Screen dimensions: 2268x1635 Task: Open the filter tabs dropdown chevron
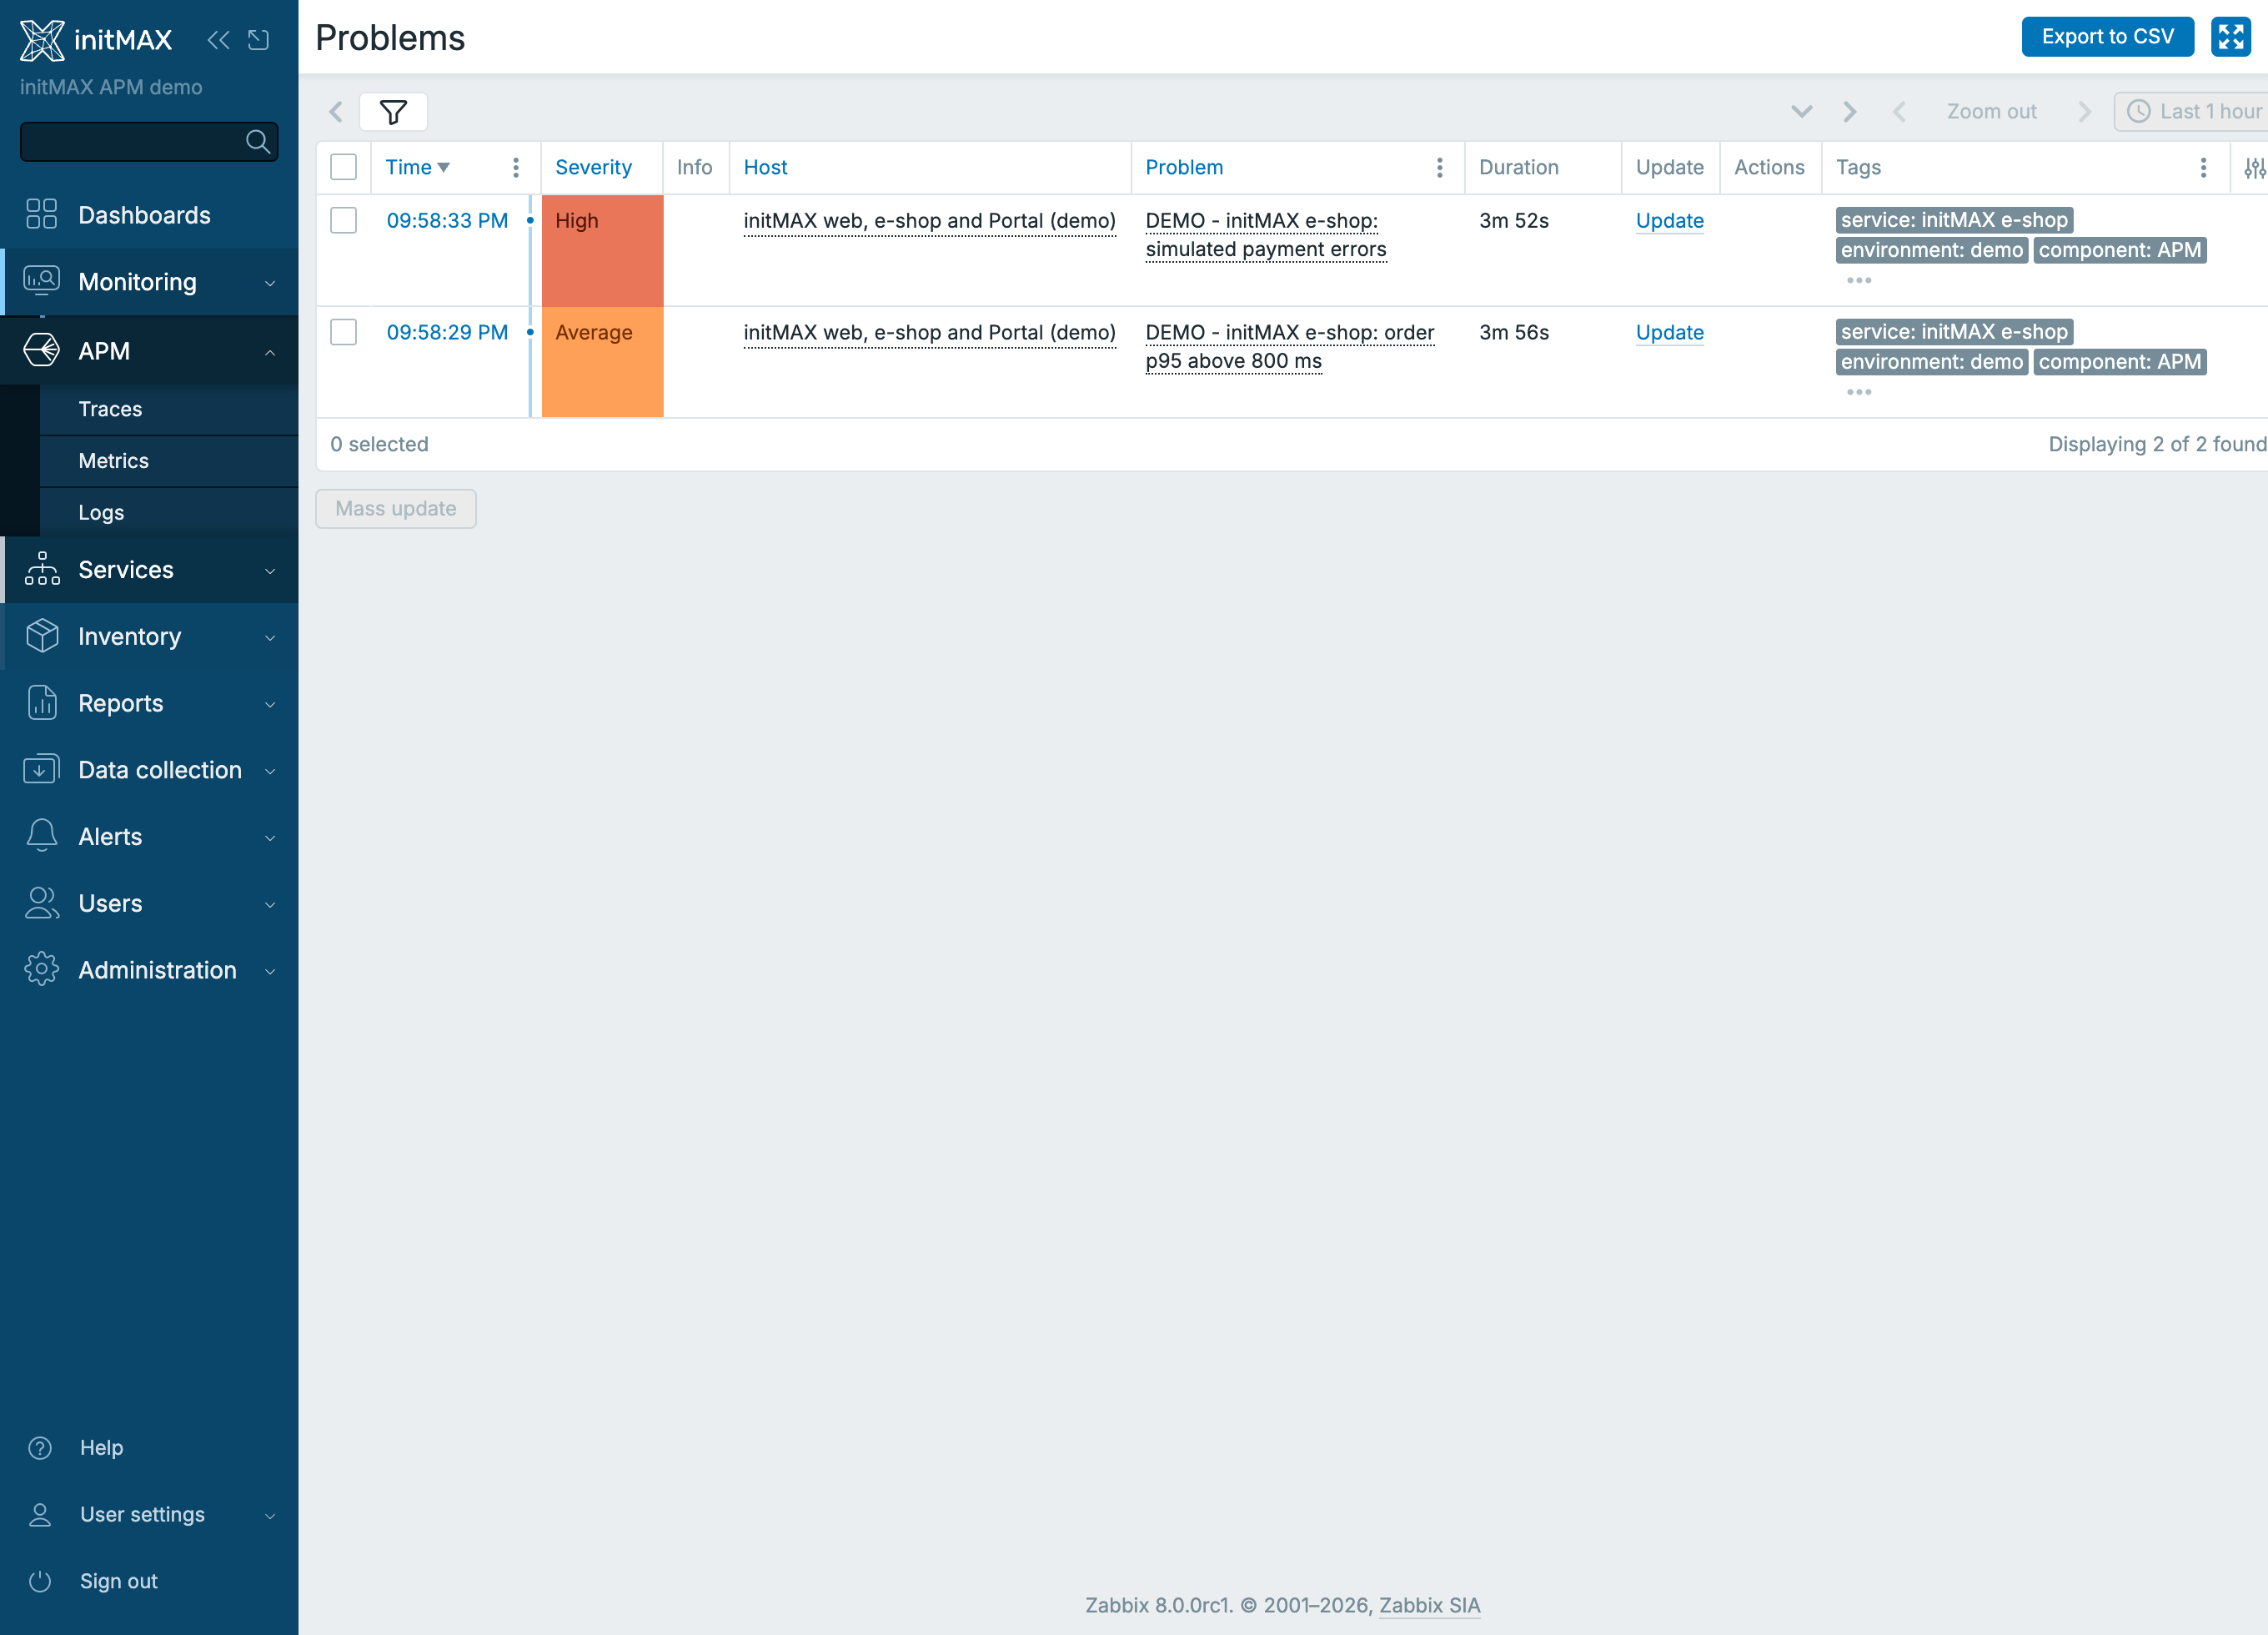[1802, 111]
